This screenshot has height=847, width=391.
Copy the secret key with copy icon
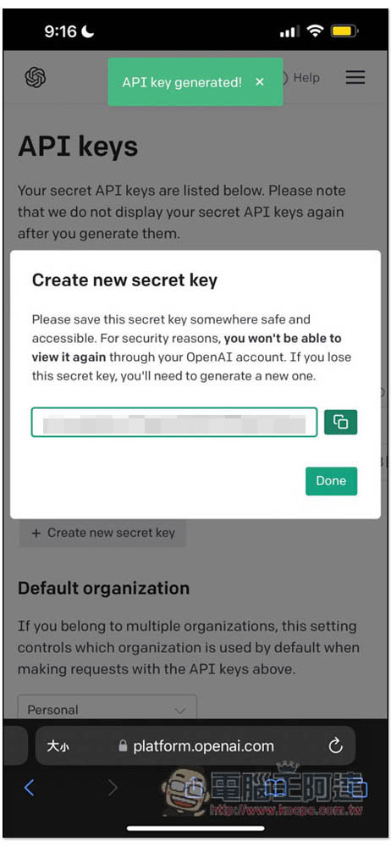pos(341,422)
